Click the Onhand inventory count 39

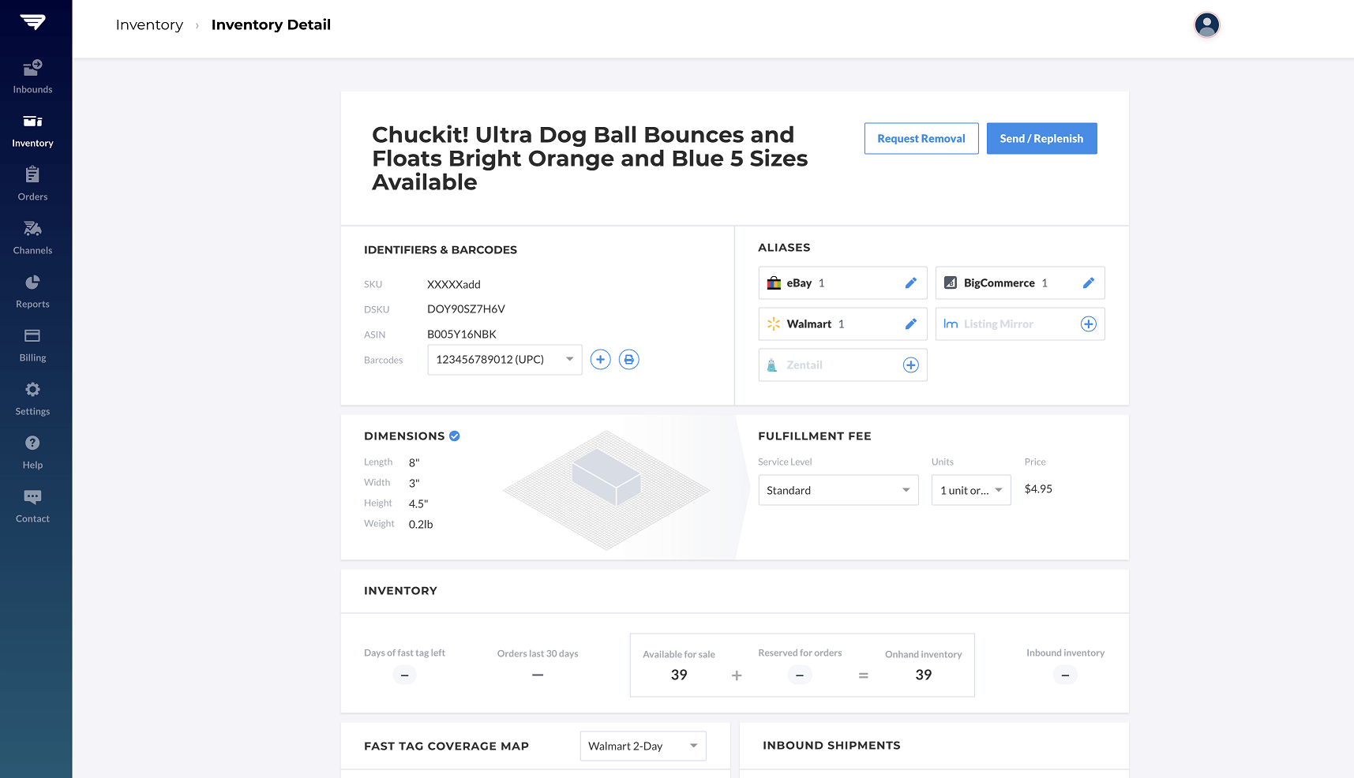[924, 675]
